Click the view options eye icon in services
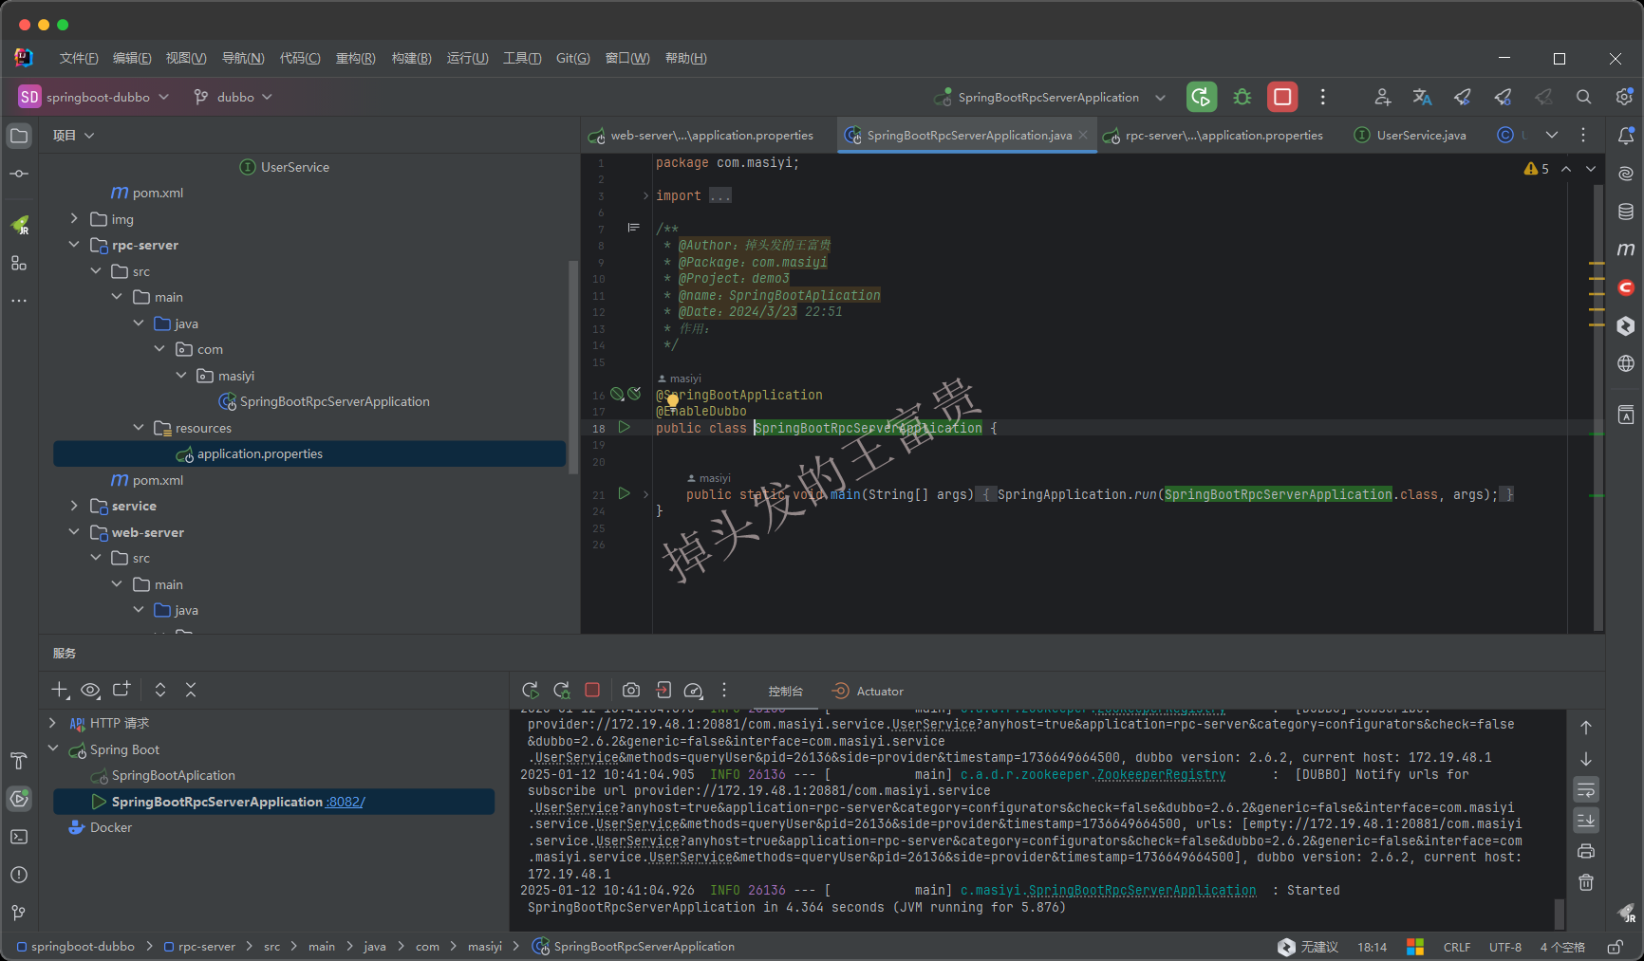Image resolution: width=1644 pixels, height=961 pixels. point(90,690)
